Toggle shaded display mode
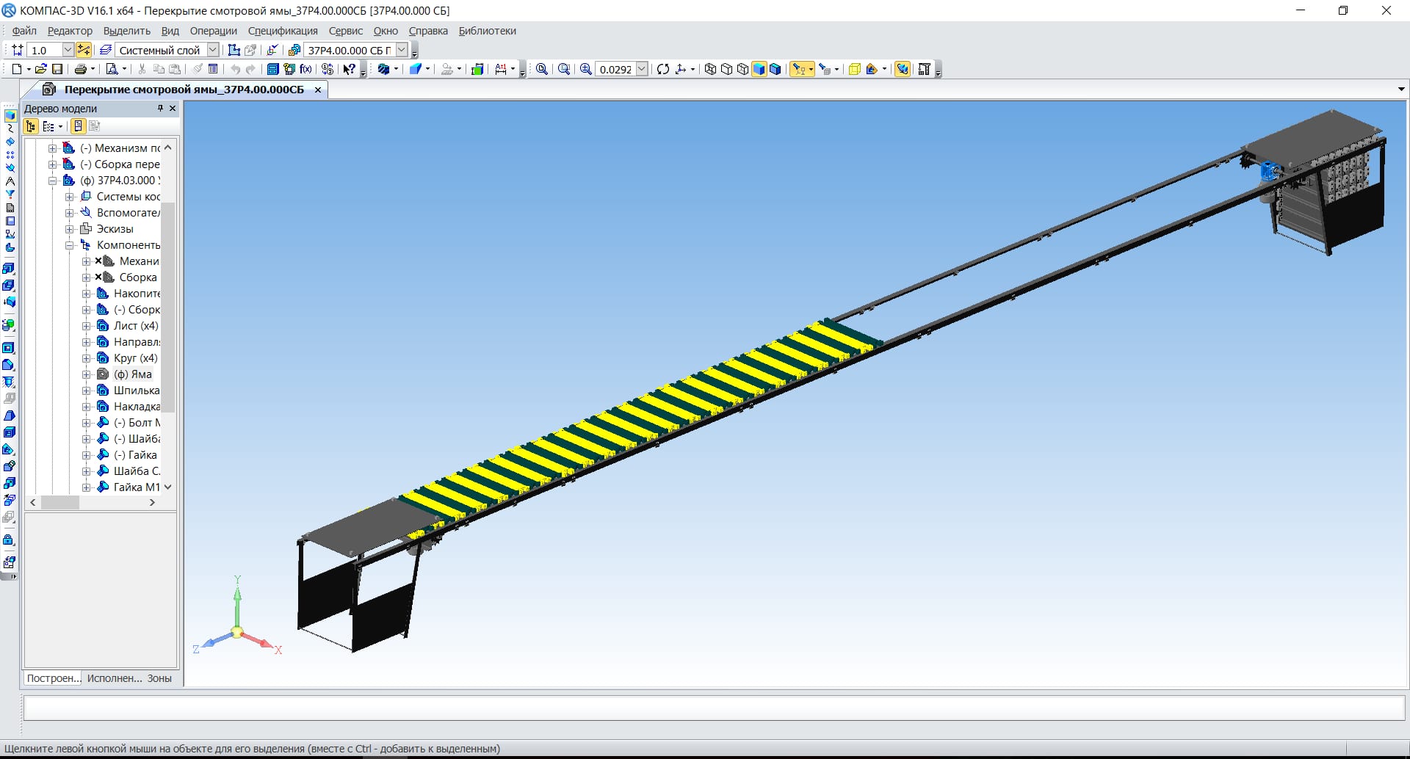Viewport: 1410px width, 759px height. (759, 69)
